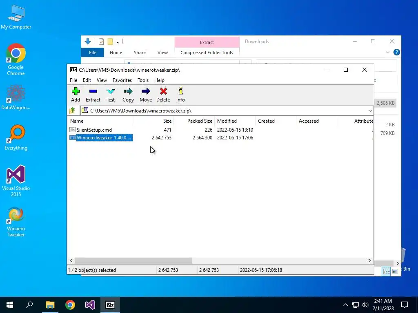Sort by the Modified column header
Viewport: 418px width, 313px height.
click(235, 121)
